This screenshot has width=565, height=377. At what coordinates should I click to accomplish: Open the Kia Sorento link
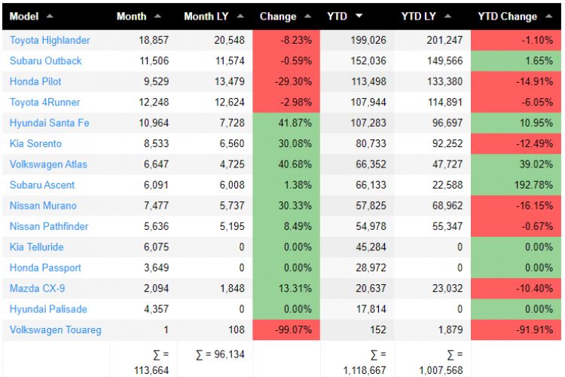click(x=35, y=143)
